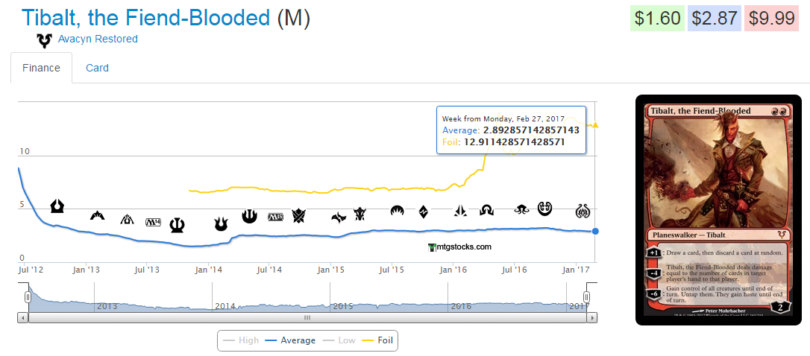Image resolution: width=810 pixels, height=356 pixels.
Task: Click the navigator scrollbar thumb
Action: [307, 318]
